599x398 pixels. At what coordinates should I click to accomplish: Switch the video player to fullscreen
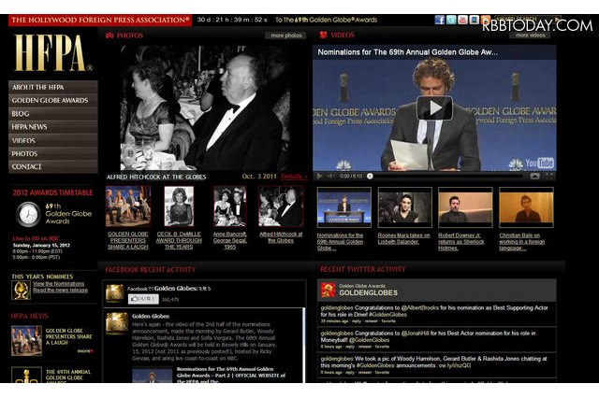(549, 176)
